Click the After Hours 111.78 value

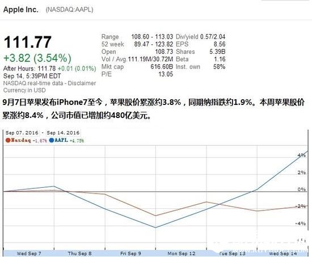coord(47,69)
